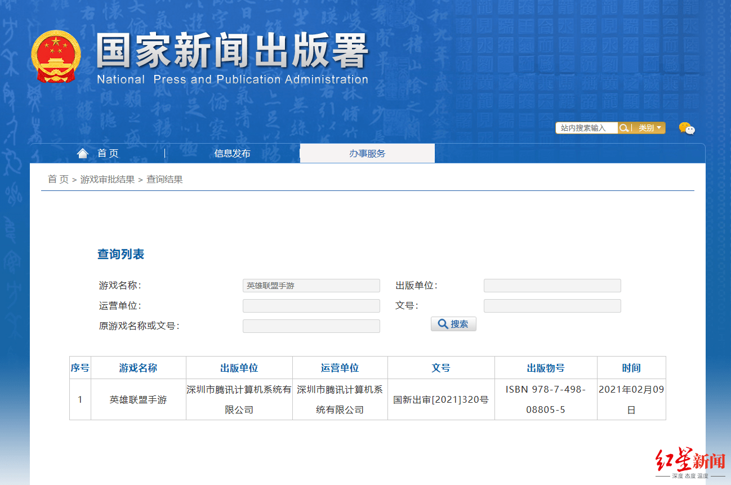The height and width of the screenshot is (485, 731).
Task: Click the 搜索 search button
Action: coord(453,324)
